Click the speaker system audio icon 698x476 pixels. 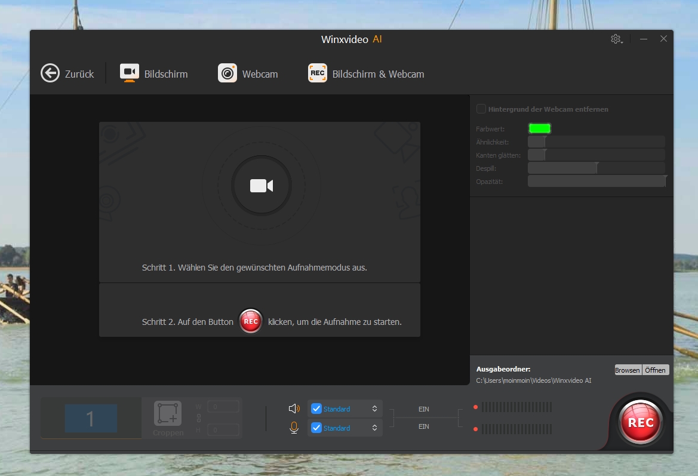294,409
